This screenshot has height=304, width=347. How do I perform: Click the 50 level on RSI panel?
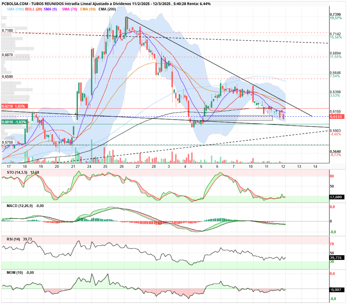click(332, 253)
